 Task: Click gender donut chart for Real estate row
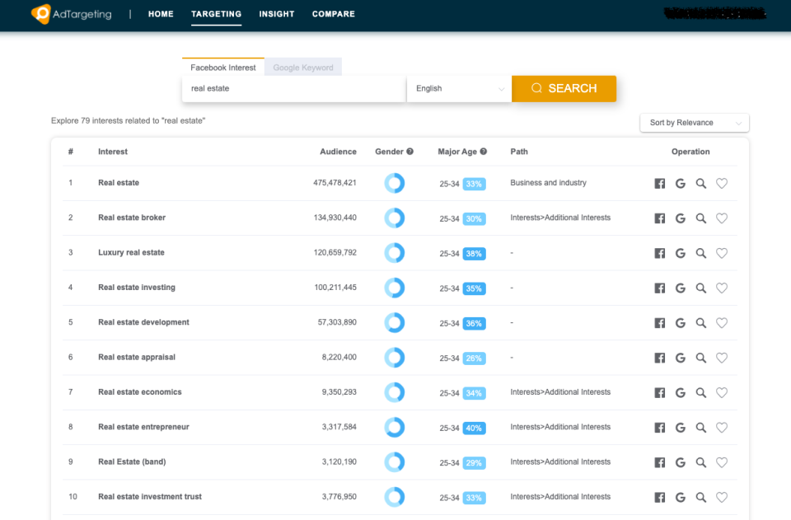point(395,183)
